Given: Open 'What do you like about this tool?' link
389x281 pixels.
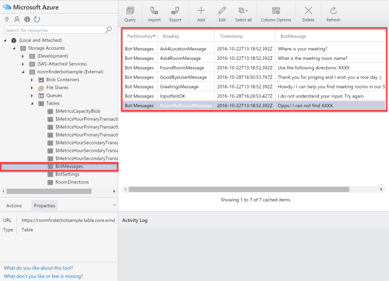Looking at the screenshot, I should coord(38,268).
